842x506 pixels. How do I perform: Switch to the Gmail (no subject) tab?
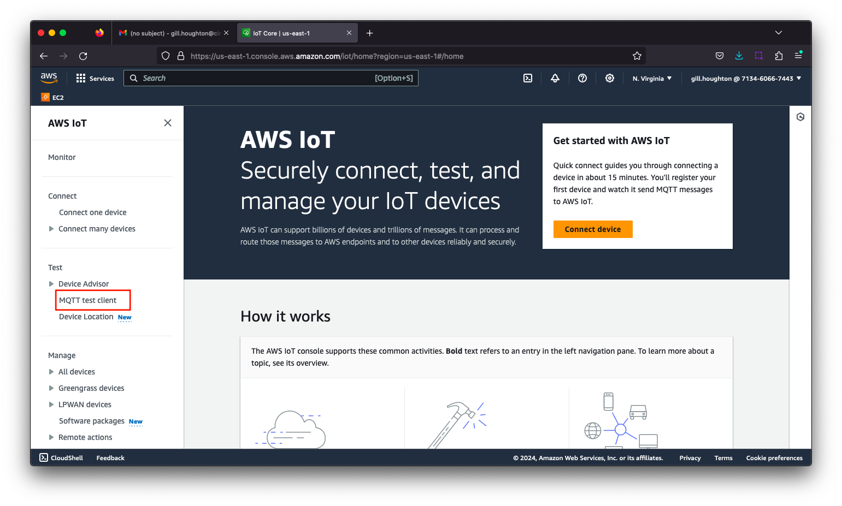[x=169, y=33]
